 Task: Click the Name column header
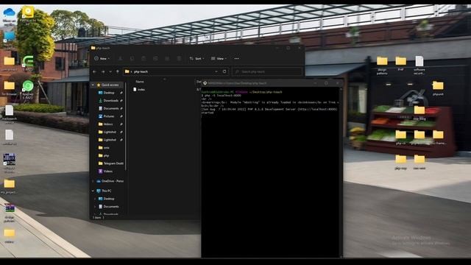(x=140, y=82)
